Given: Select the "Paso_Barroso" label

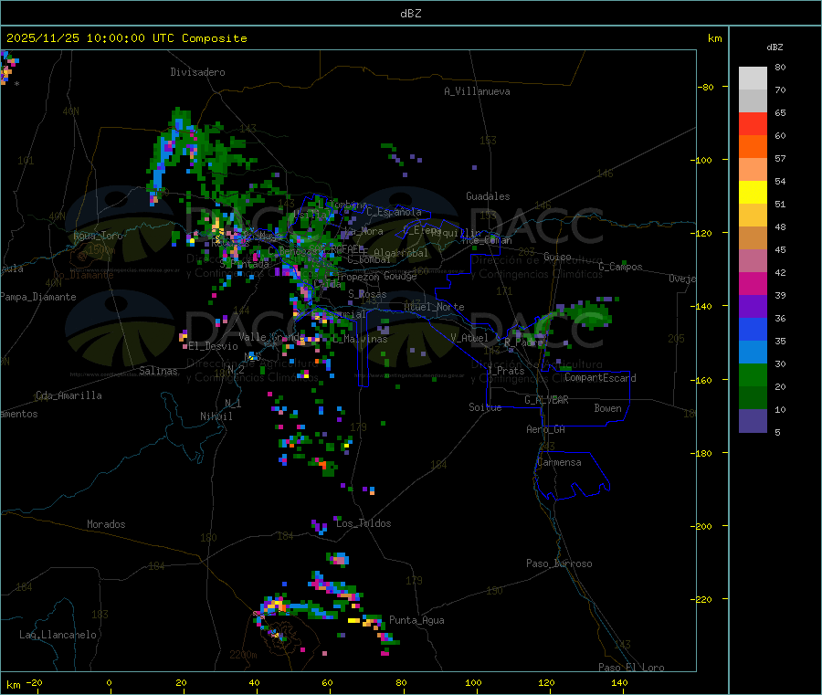Looking at the screenshot, I should pyautogui.click(x=559, y=563).
